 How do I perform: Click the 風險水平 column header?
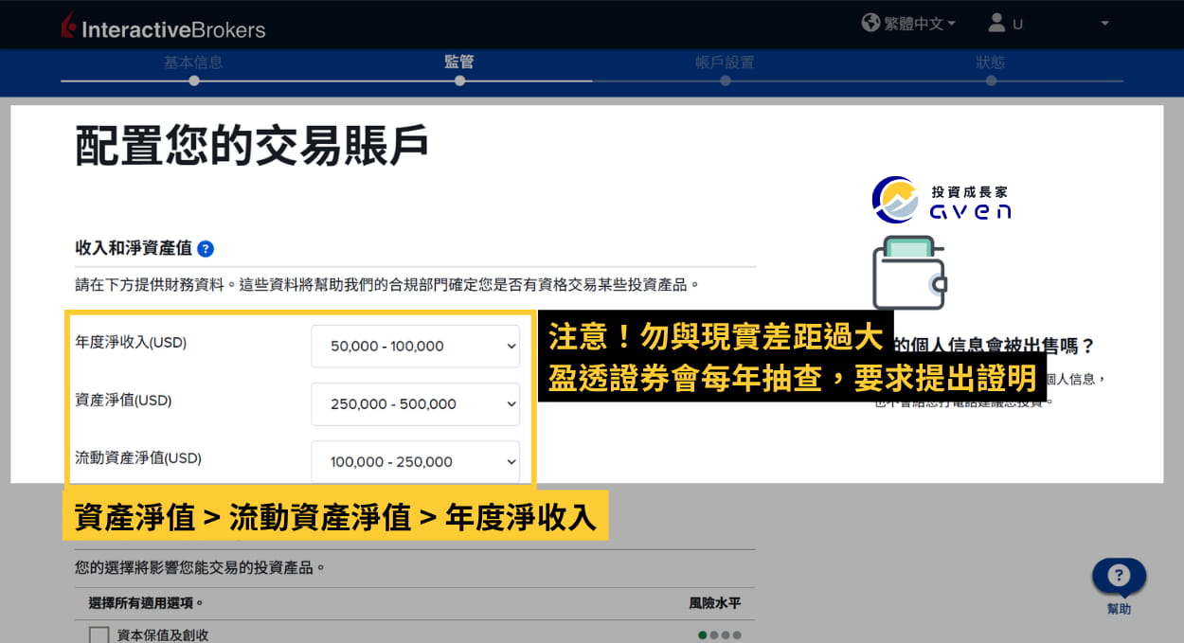714,602
